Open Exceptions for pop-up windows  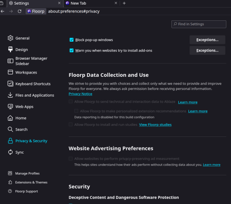coord(207,40)
